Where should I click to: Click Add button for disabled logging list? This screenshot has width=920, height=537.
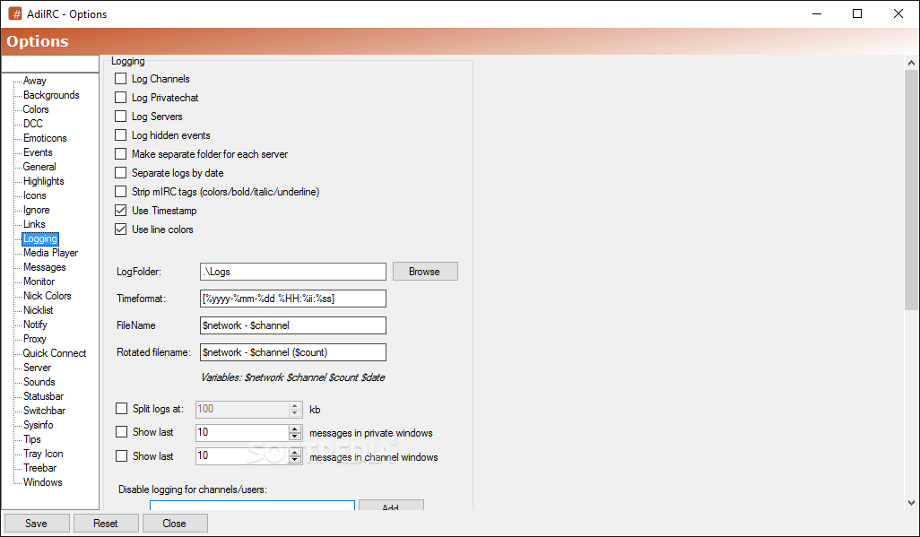(391, 506)
